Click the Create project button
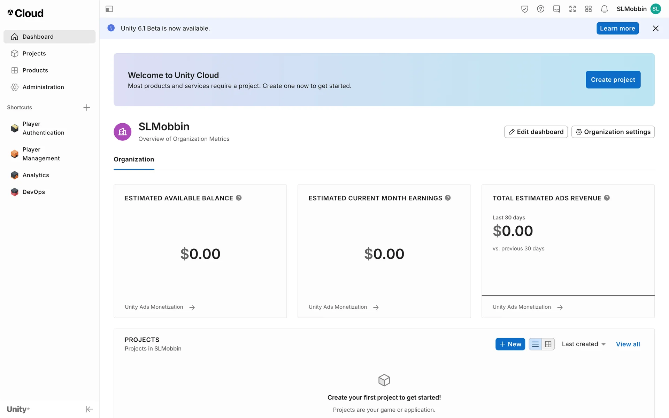669x418 pixels. [x=613, y=80]
